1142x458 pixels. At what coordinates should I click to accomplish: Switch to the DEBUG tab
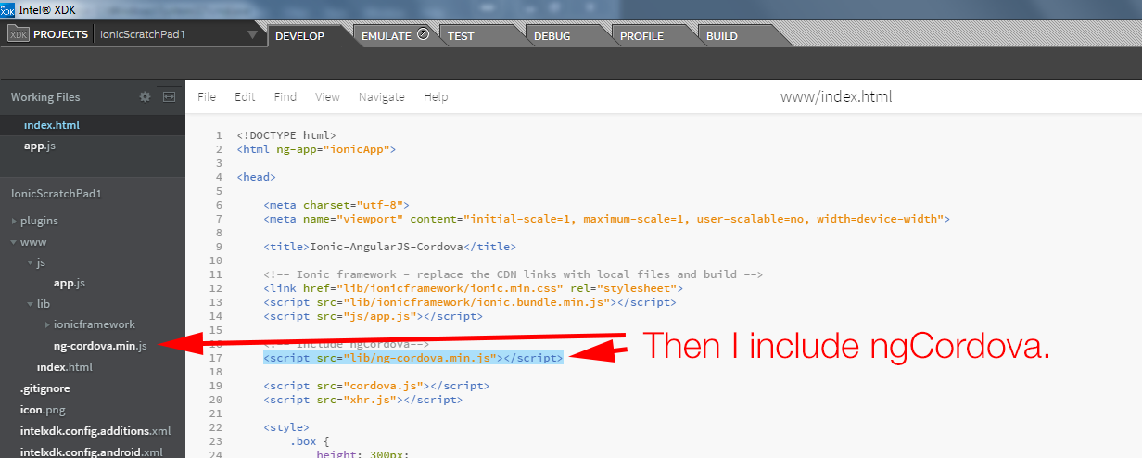[552, 36]
